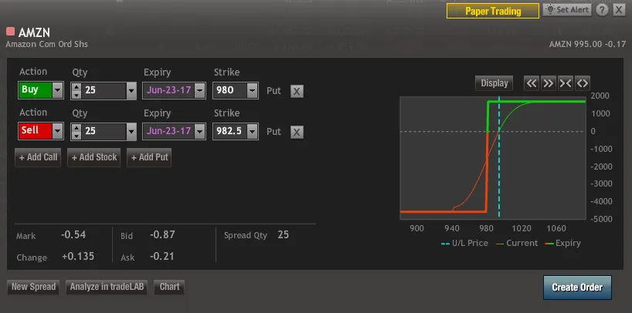Screen dimensions: 632x313
Task: Click the AMZN 995.00 -0.17 quote text
Action: click(587, 44)
